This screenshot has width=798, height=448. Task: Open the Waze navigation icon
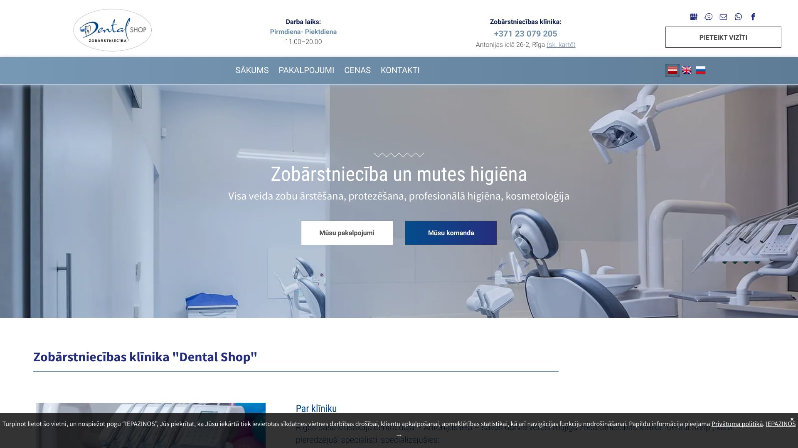tap(708, 17)
